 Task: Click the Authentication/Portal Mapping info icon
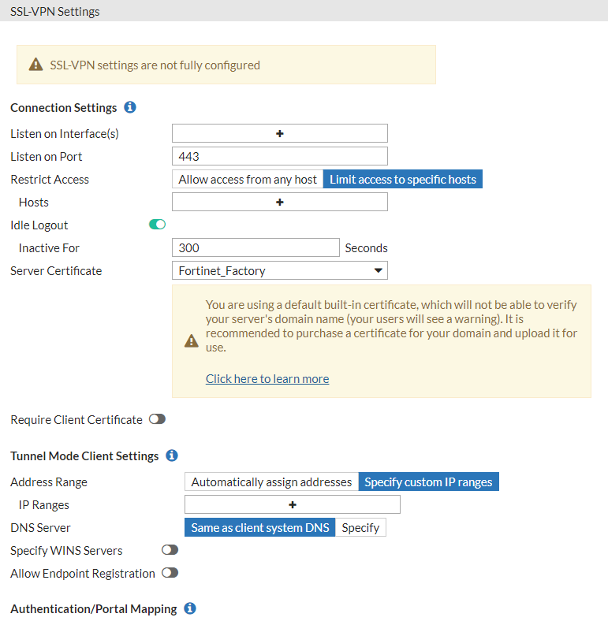[190, 608]
